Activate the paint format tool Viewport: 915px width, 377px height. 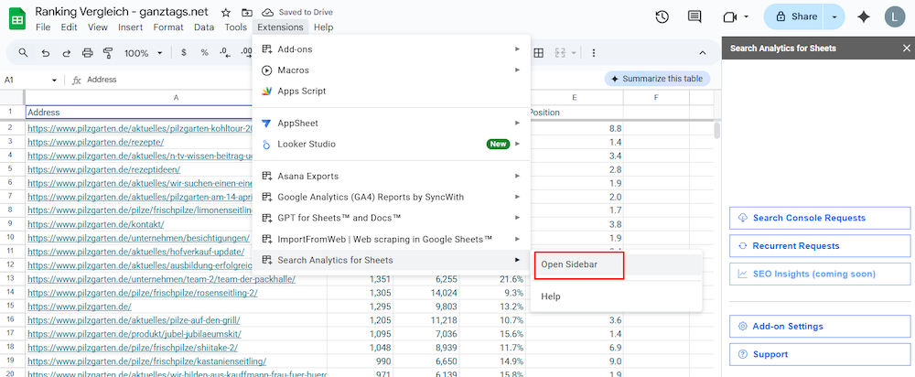coord(108,53)
